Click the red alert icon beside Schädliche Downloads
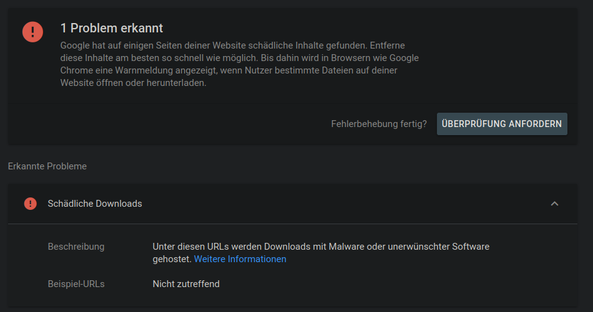This screenshot has width=593, height=312. point(30,204)
